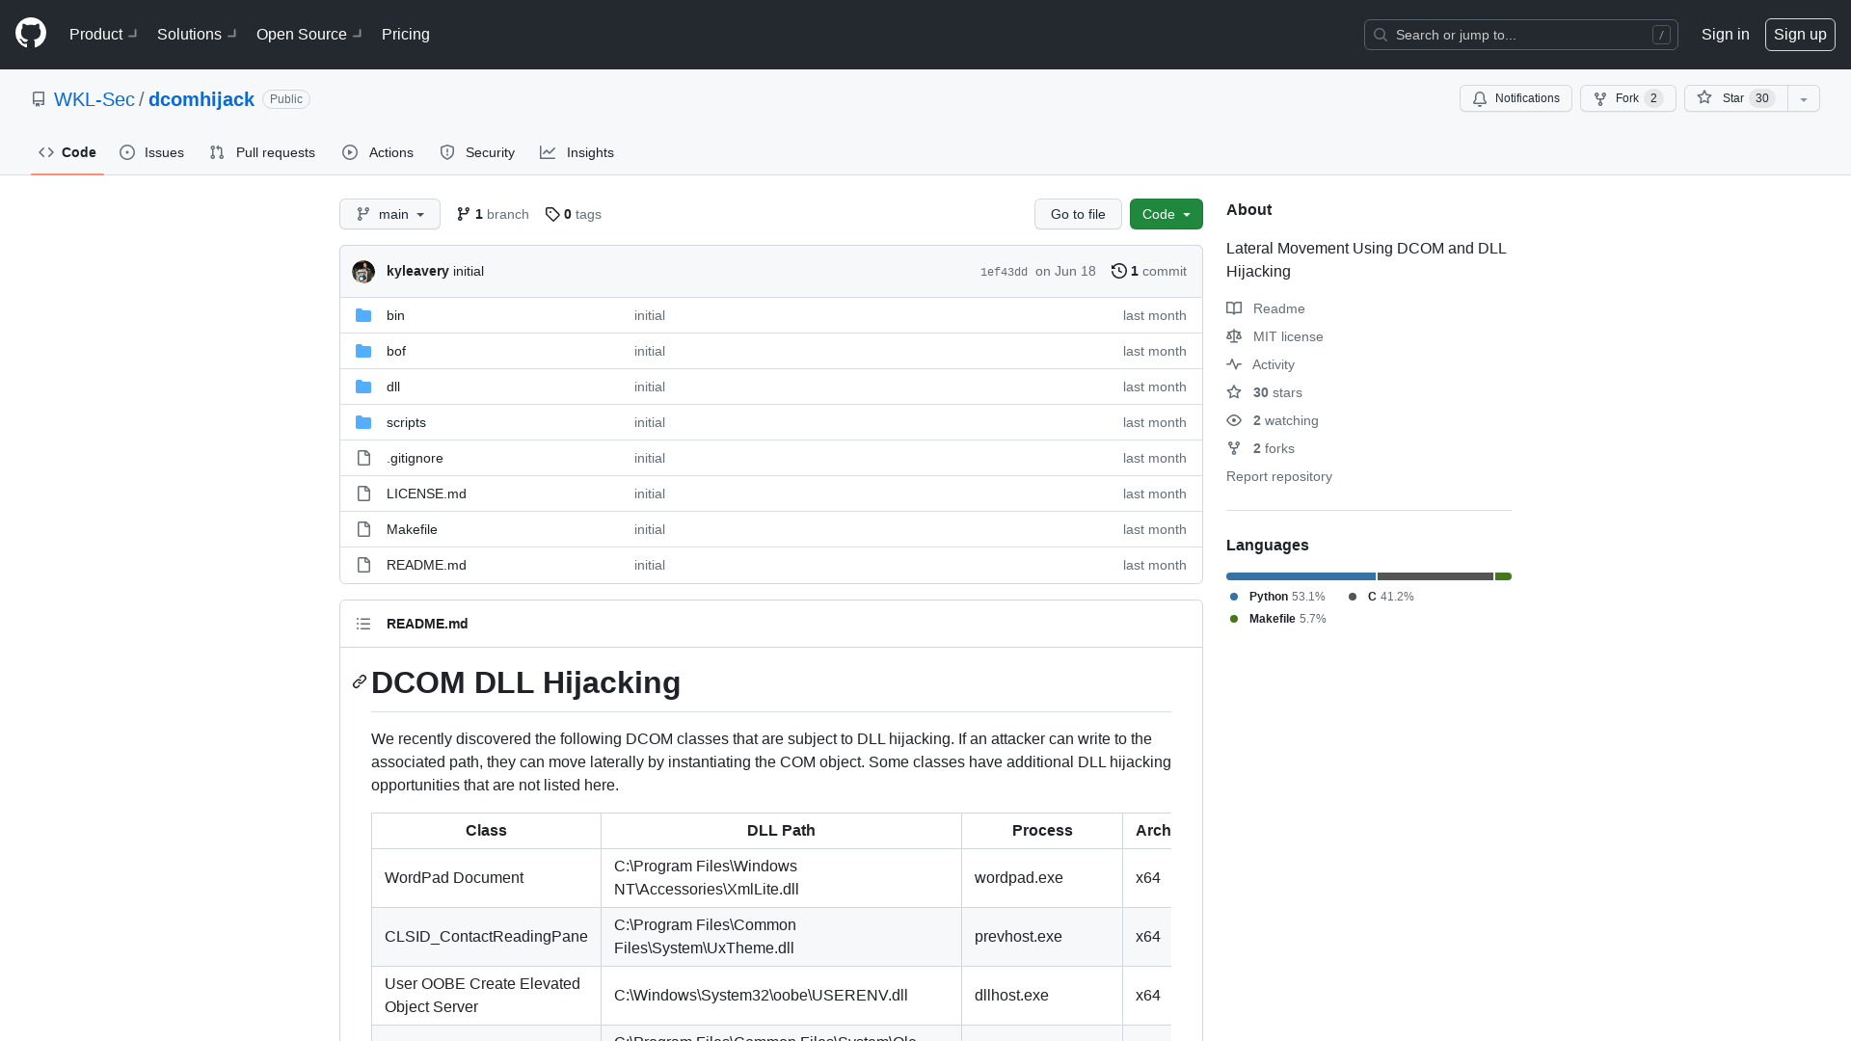Open the Actions tab
This screenshot has width=1851, height=1041.
378,152
